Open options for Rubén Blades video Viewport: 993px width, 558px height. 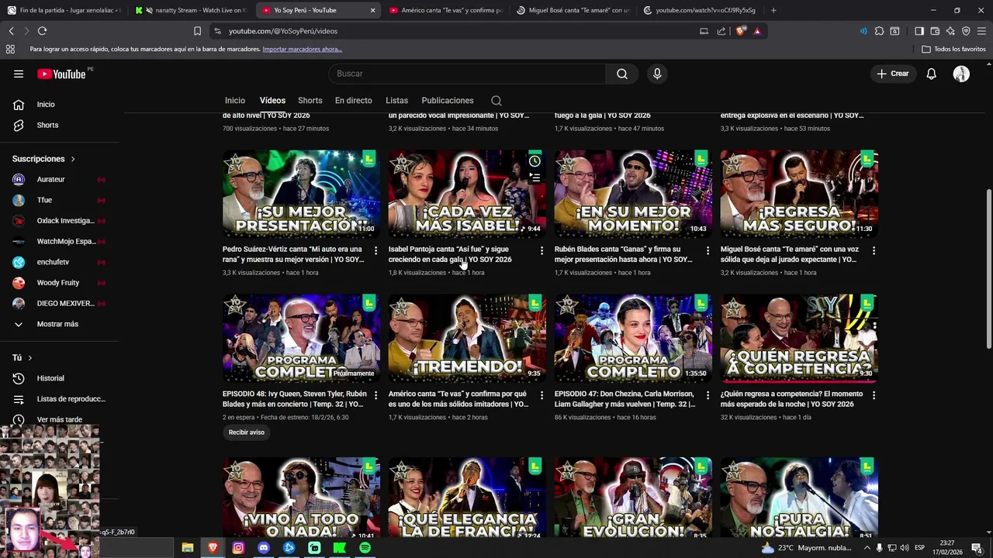708,250
